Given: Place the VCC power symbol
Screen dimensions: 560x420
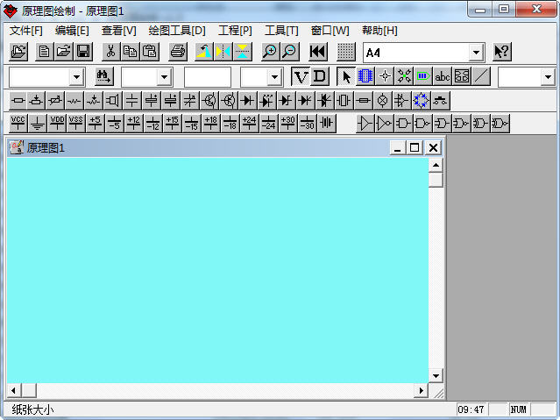Looking at the screenshot, I should point(18,124).
